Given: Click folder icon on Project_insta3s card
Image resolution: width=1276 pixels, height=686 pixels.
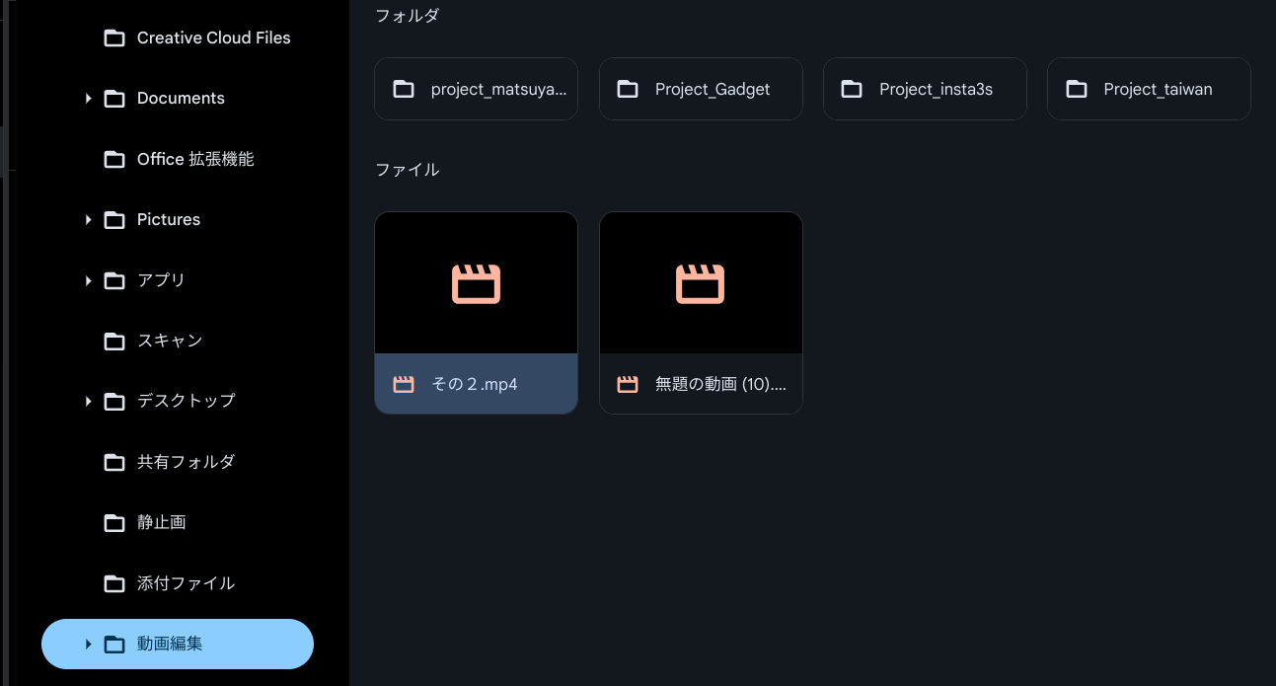Looking at the screenshot, I should tap(852, 89).
